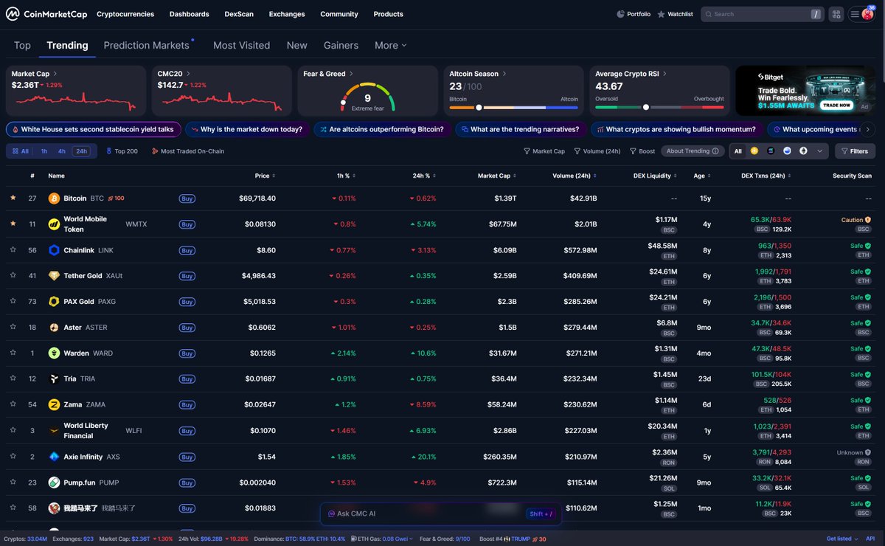Click the Search input field
The width and height of the screenshot is (885, 546).
click(761, 14)
